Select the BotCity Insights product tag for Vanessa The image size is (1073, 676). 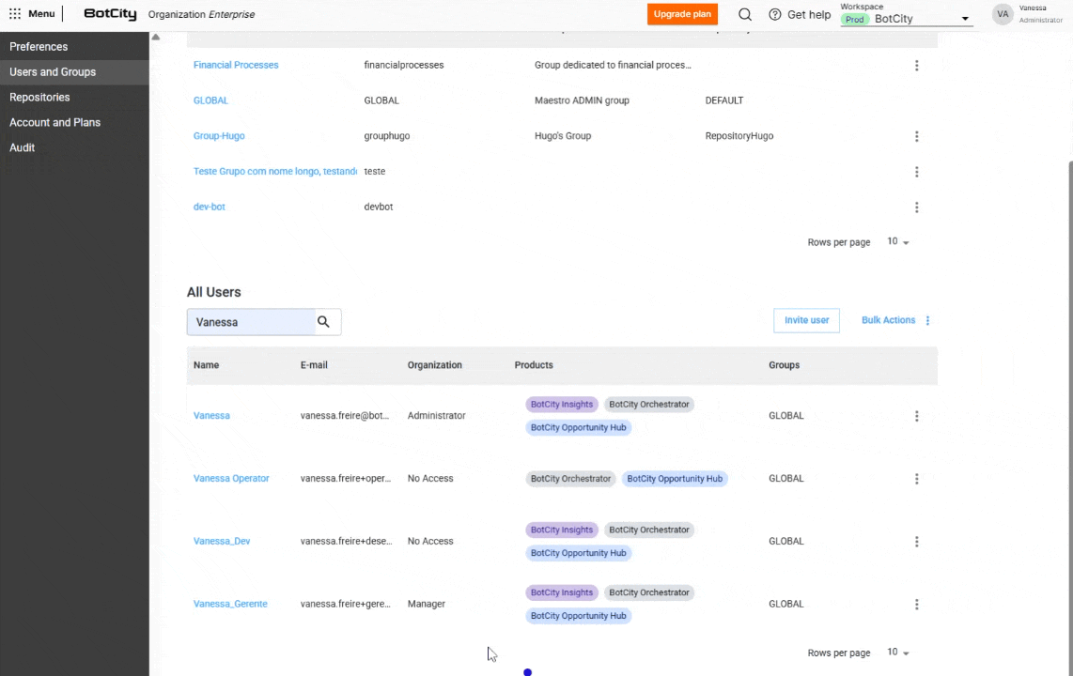[561, 404]
